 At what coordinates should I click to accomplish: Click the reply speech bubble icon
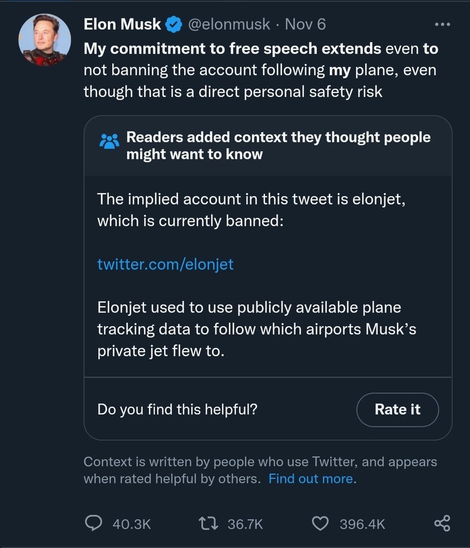(94, 523)
